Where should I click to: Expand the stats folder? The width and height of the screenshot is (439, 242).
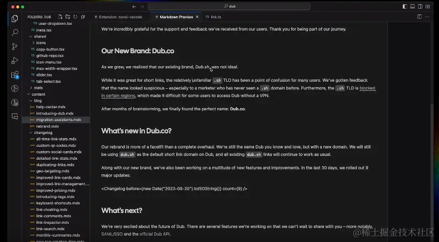coord(38,88)
